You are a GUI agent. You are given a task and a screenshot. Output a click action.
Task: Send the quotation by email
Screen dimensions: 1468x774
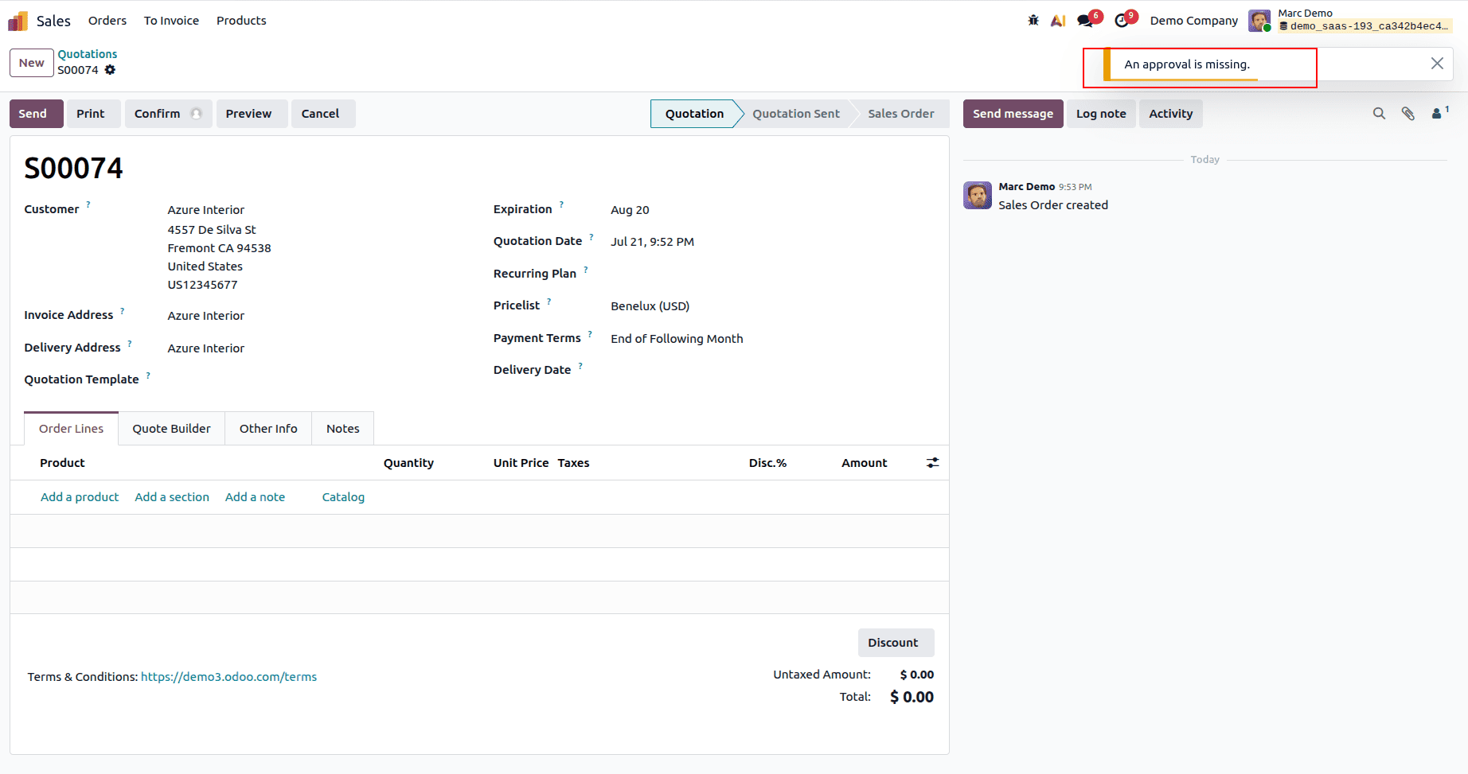click(37, 114)
